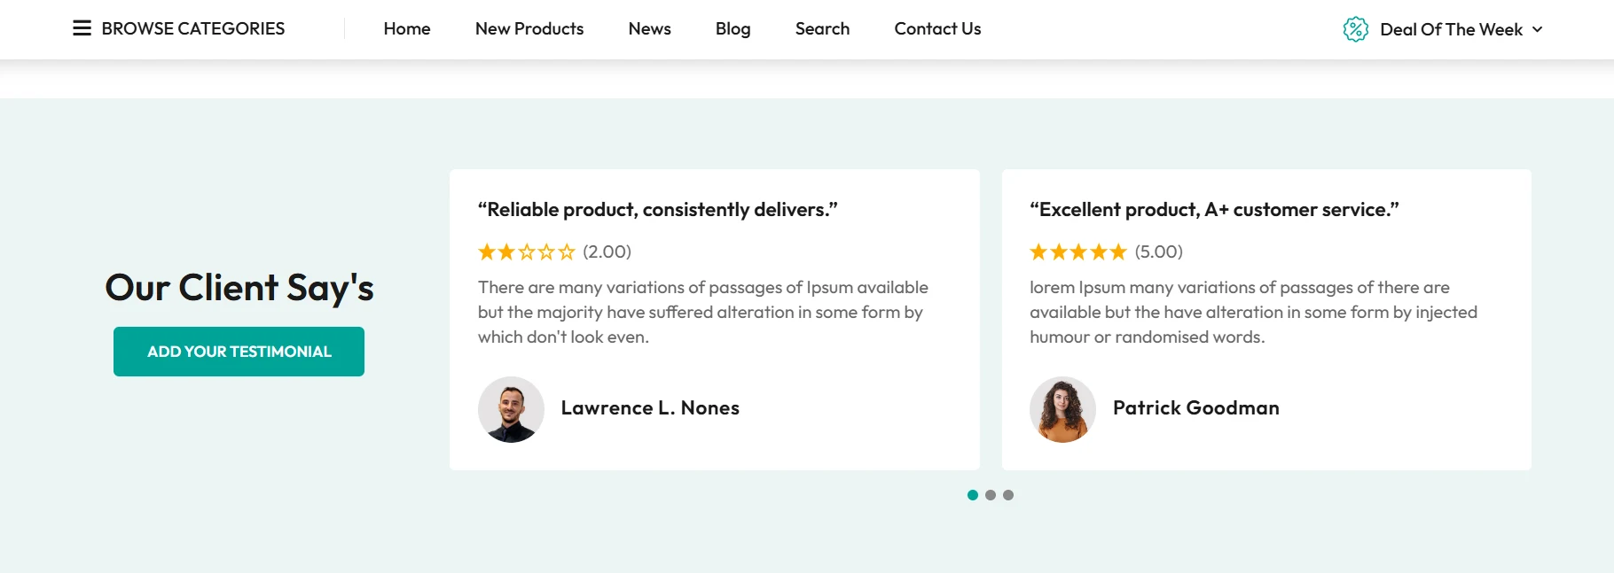Expand the Deal Of The Week chevron
Viewport: 1614px width, 573px height.
[x=1538, y=29]
